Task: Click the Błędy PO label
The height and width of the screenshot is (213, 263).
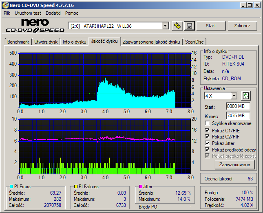Action: pyautogui.click(x=148, y=207)
